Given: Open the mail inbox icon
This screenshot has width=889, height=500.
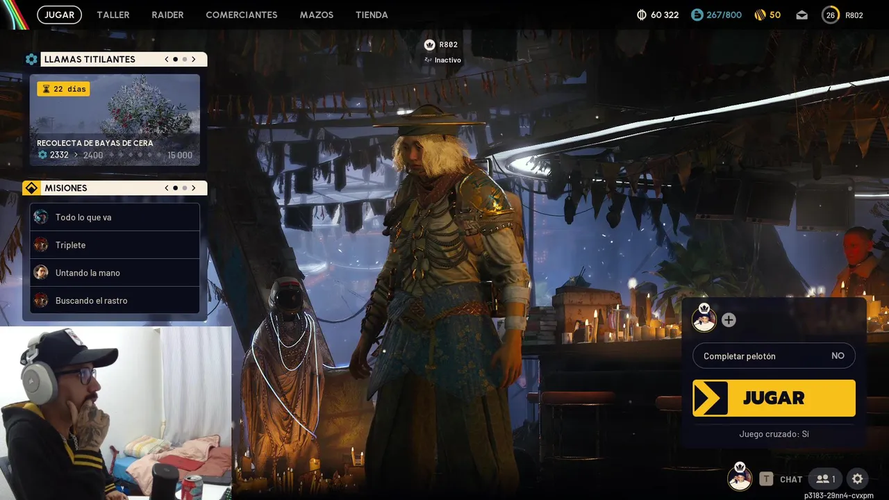Looking at the screenshot, I should click(802, 15).
